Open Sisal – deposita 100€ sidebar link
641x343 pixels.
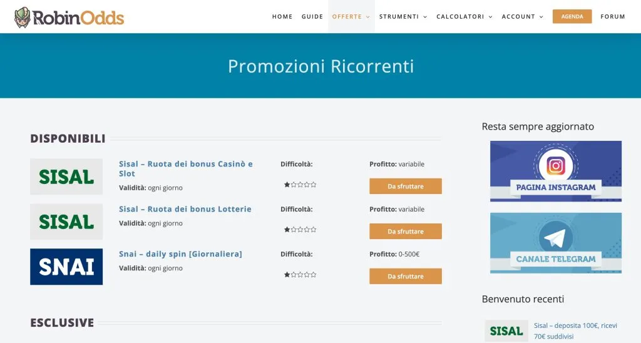click(576, 330)
